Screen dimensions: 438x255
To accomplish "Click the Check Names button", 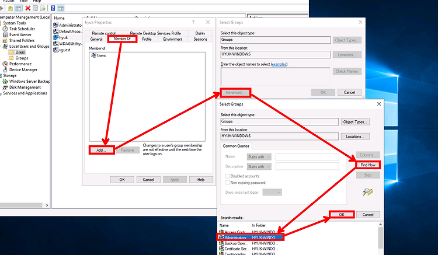I will 347,71.
